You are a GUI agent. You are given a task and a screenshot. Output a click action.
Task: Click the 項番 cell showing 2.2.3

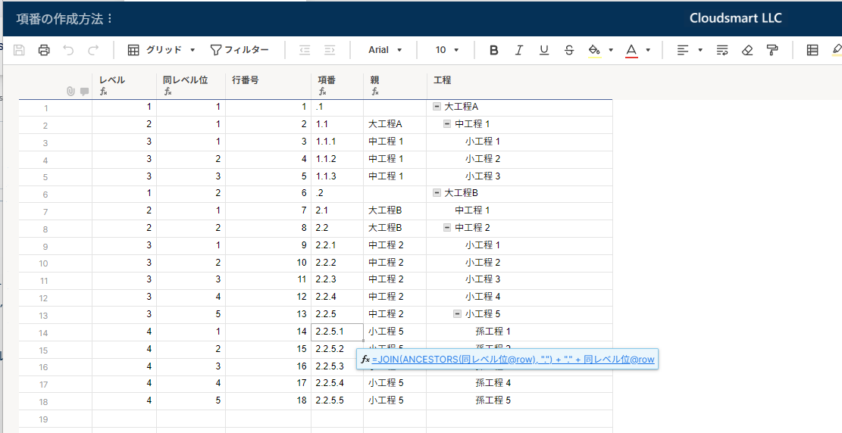tap(337, 279)
